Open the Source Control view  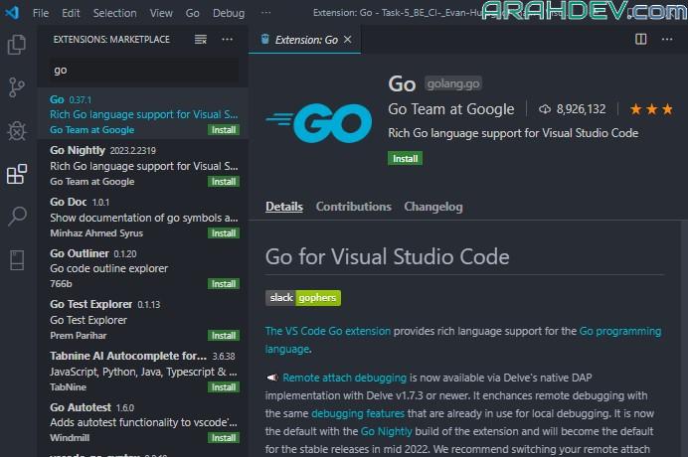17,87
